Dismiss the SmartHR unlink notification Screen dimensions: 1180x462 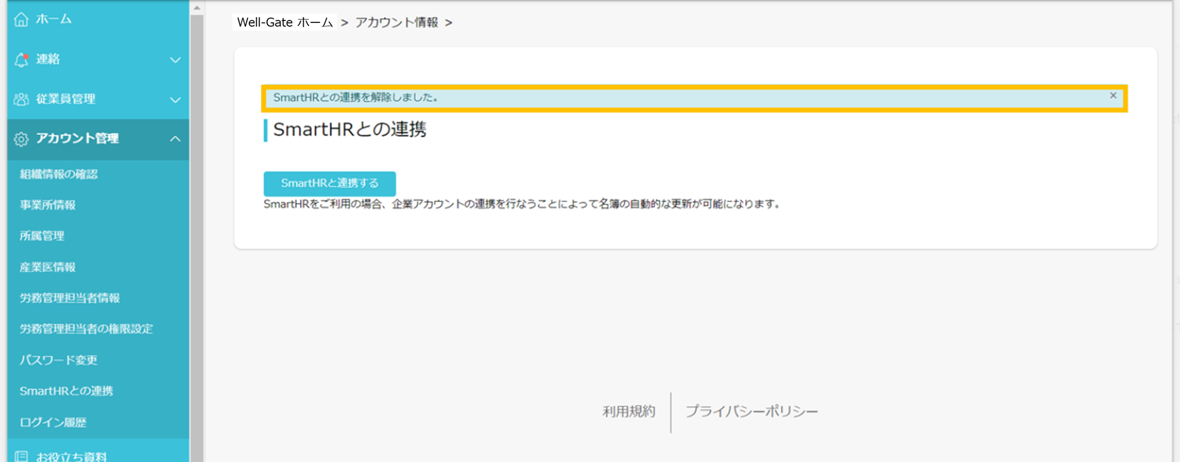(x=1113, y=96)
